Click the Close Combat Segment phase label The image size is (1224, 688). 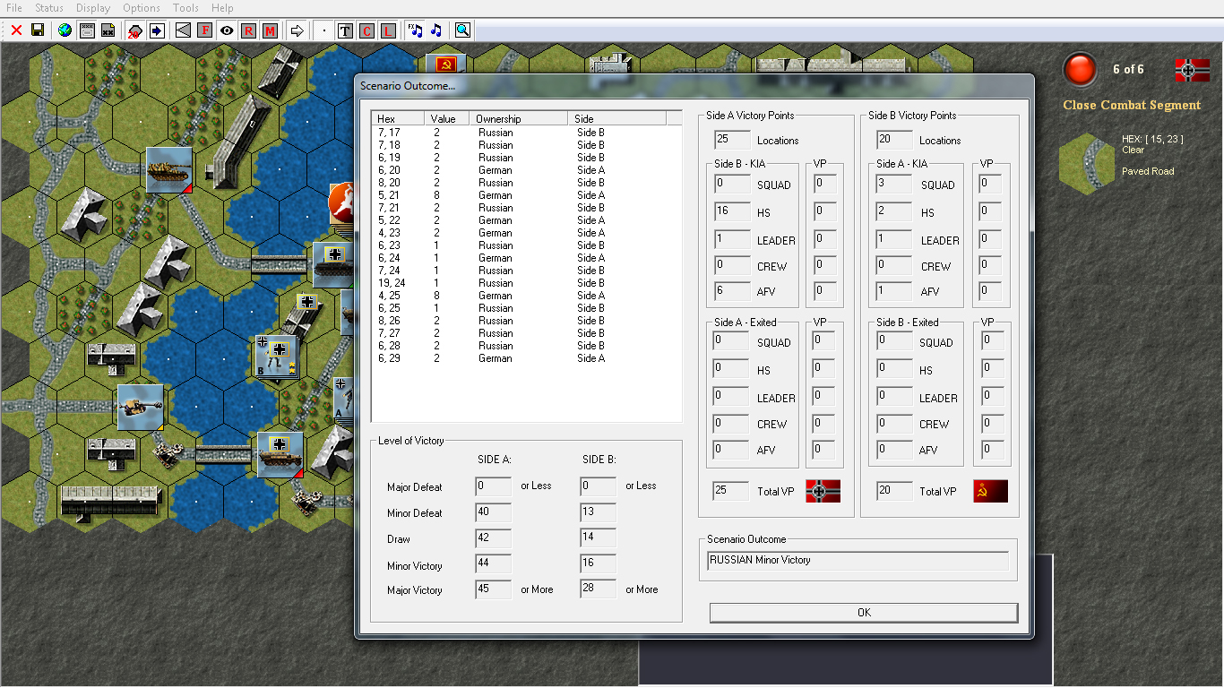(1132, 105)
